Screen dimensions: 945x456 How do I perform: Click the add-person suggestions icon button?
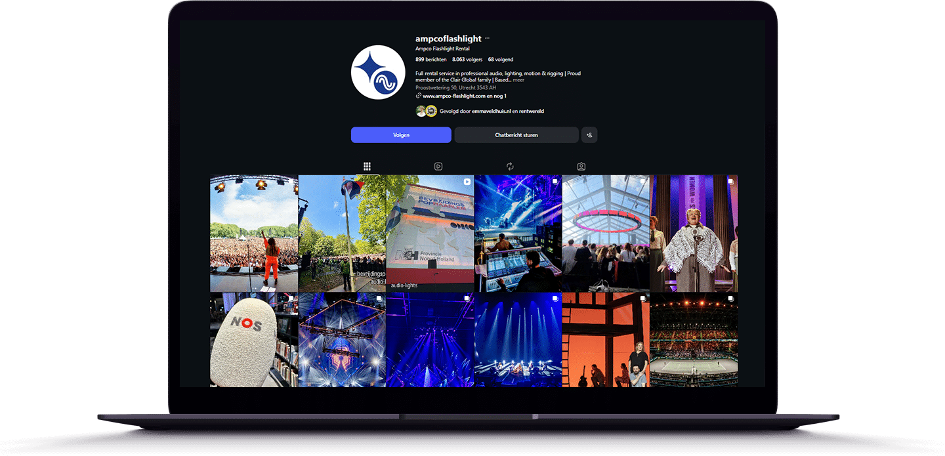(589, 135)
